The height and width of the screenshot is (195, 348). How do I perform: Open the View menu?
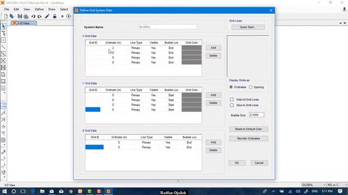coord(27,9)
